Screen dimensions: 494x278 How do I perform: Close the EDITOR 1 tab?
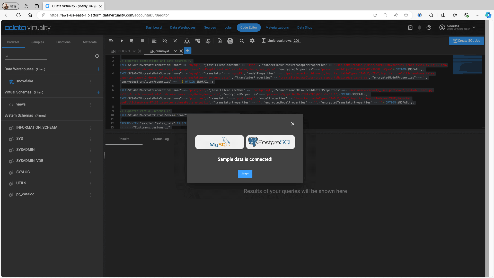[140, 51]
